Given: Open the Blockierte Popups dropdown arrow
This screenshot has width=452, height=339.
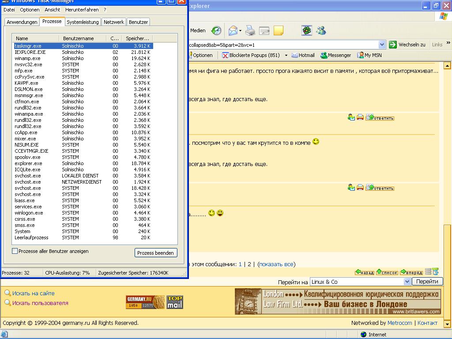Looking at the screenshot, I should pos(286,55).
